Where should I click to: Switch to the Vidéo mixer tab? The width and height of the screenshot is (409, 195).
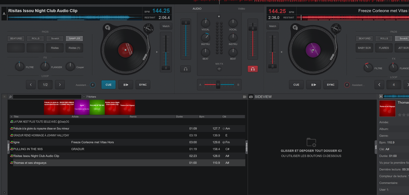242,8
